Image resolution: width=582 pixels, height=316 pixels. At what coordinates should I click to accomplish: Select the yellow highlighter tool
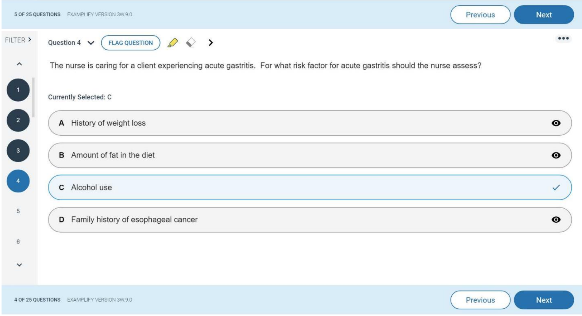[x=173, y=43]
